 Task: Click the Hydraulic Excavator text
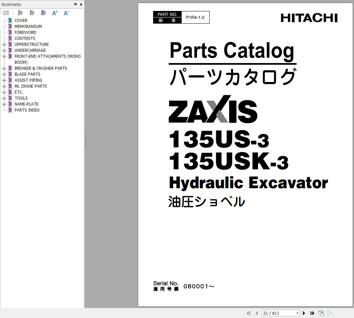tap(248, 183)
